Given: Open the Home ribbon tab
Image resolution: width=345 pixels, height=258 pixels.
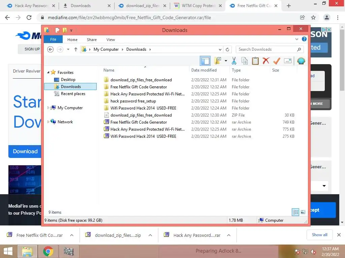Looking at the screenshot, I should coord(72,40).
